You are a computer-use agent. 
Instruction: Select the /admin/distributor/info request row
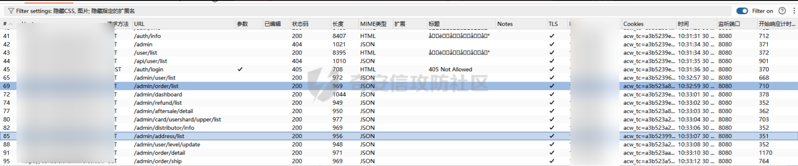pyautogui.click(x=399, y=128)
